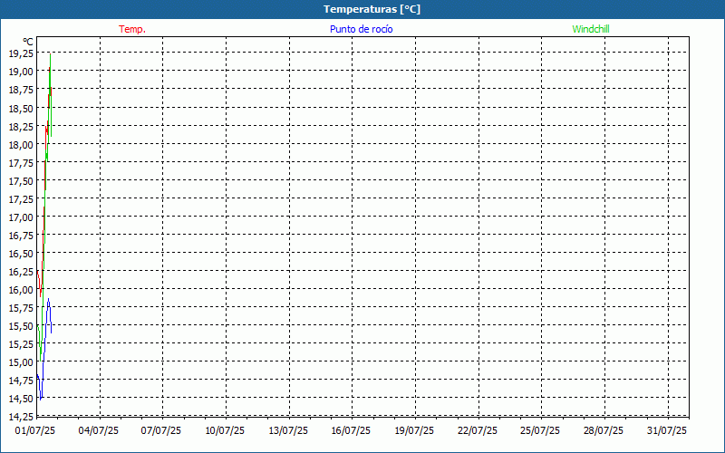Select the 16,00 y-axis value
The width and height of the screenshot is (725, 453).
tap(21, 290)
